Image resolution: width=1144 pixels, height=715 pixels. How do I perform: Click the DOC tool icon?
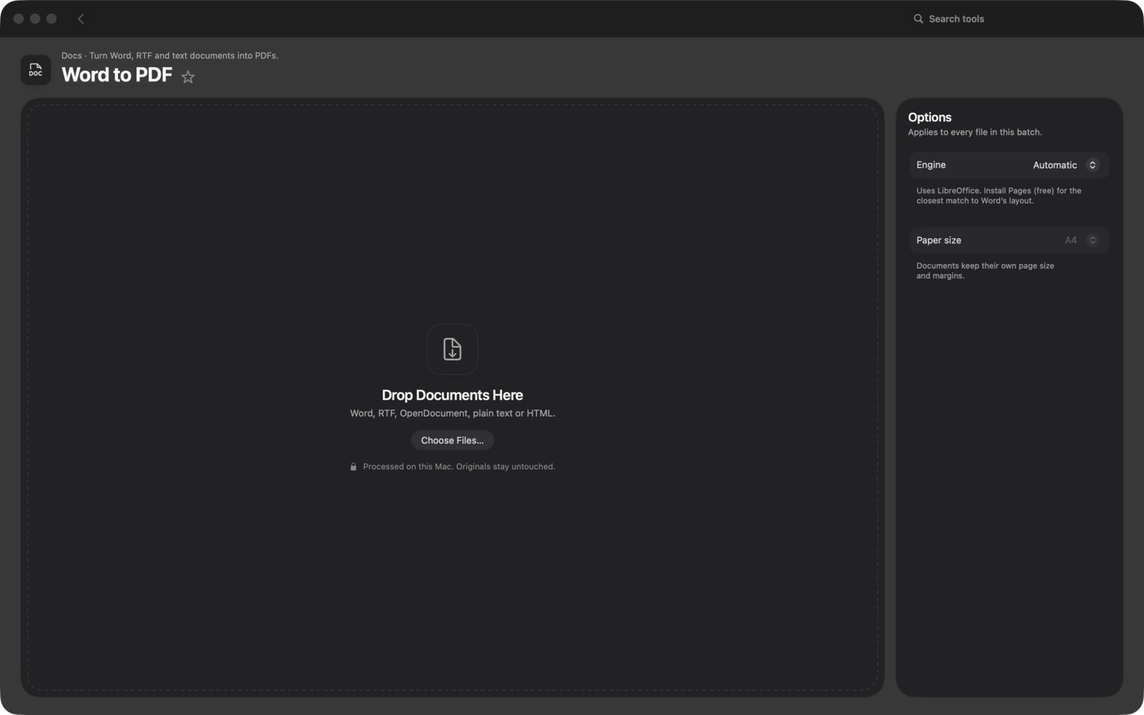[36, 70]
